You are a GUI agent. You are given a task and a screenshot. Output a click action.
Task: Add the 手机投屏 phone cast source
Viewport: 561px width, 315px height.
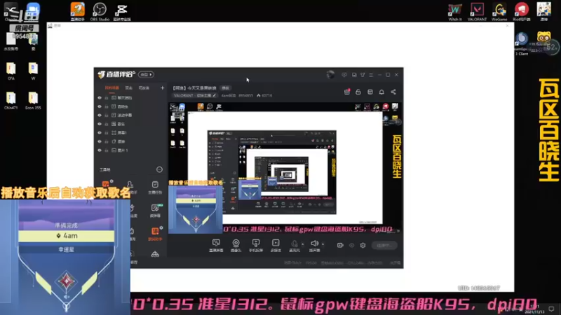coord(255,246)
